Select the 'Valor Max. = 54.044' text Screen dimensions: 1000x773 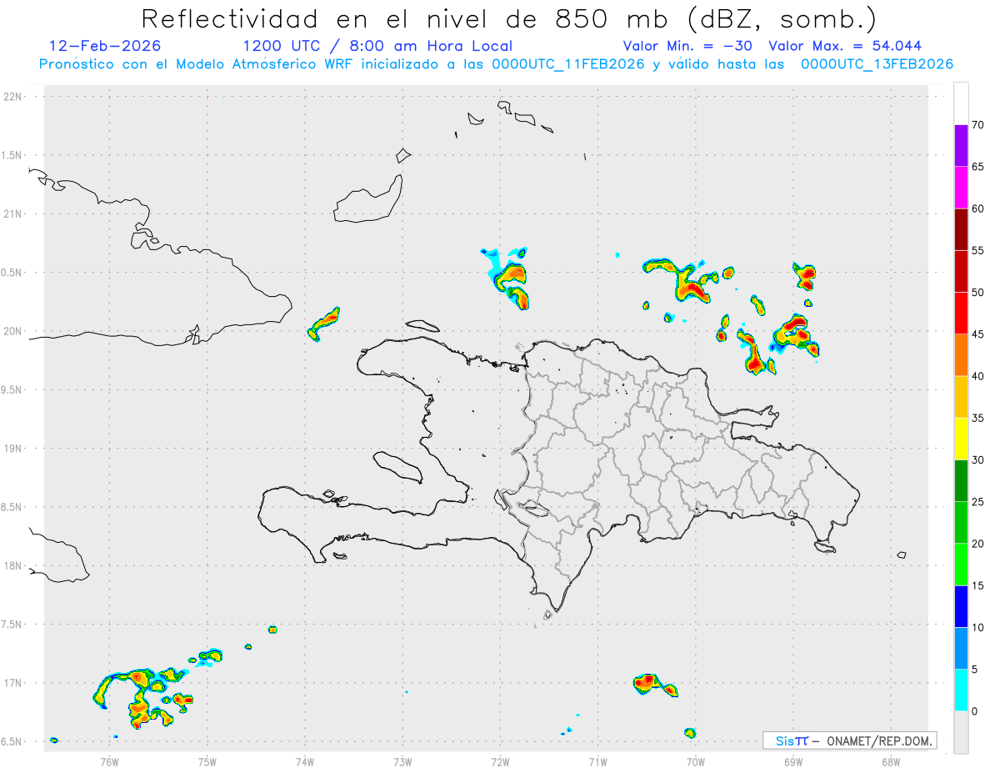point(845,46)
